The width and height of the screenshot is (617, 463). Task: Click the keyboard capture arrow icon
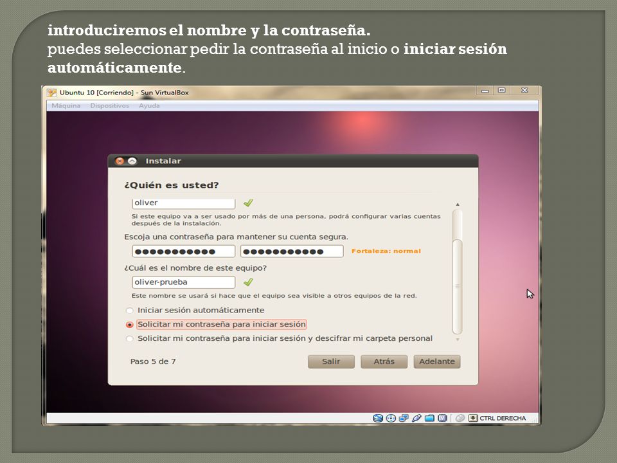473,418
